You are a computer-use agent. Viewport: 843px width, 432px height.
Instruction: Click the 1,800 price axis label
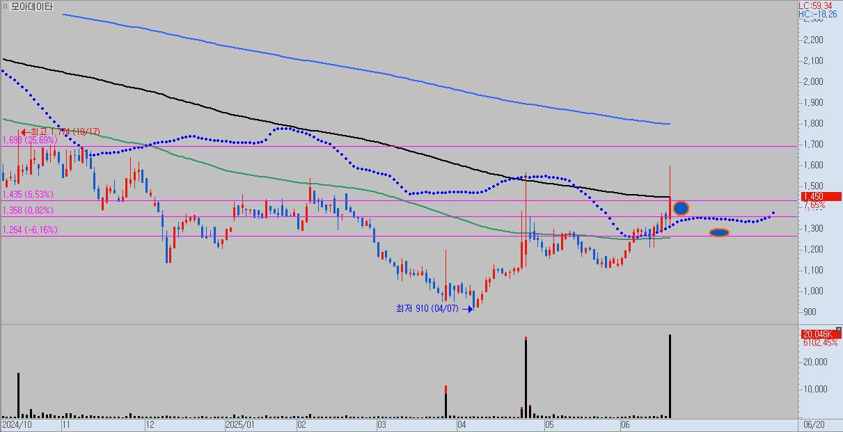pos(812,123)
